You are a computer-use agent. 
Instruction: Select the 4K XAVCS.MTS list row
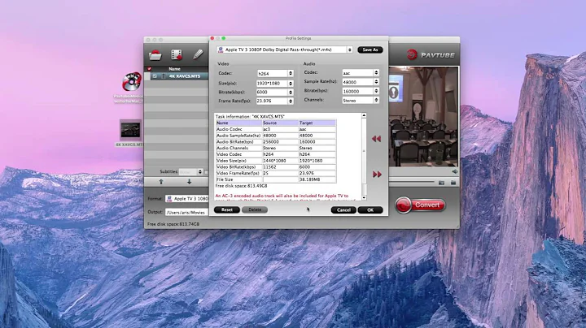177,76
